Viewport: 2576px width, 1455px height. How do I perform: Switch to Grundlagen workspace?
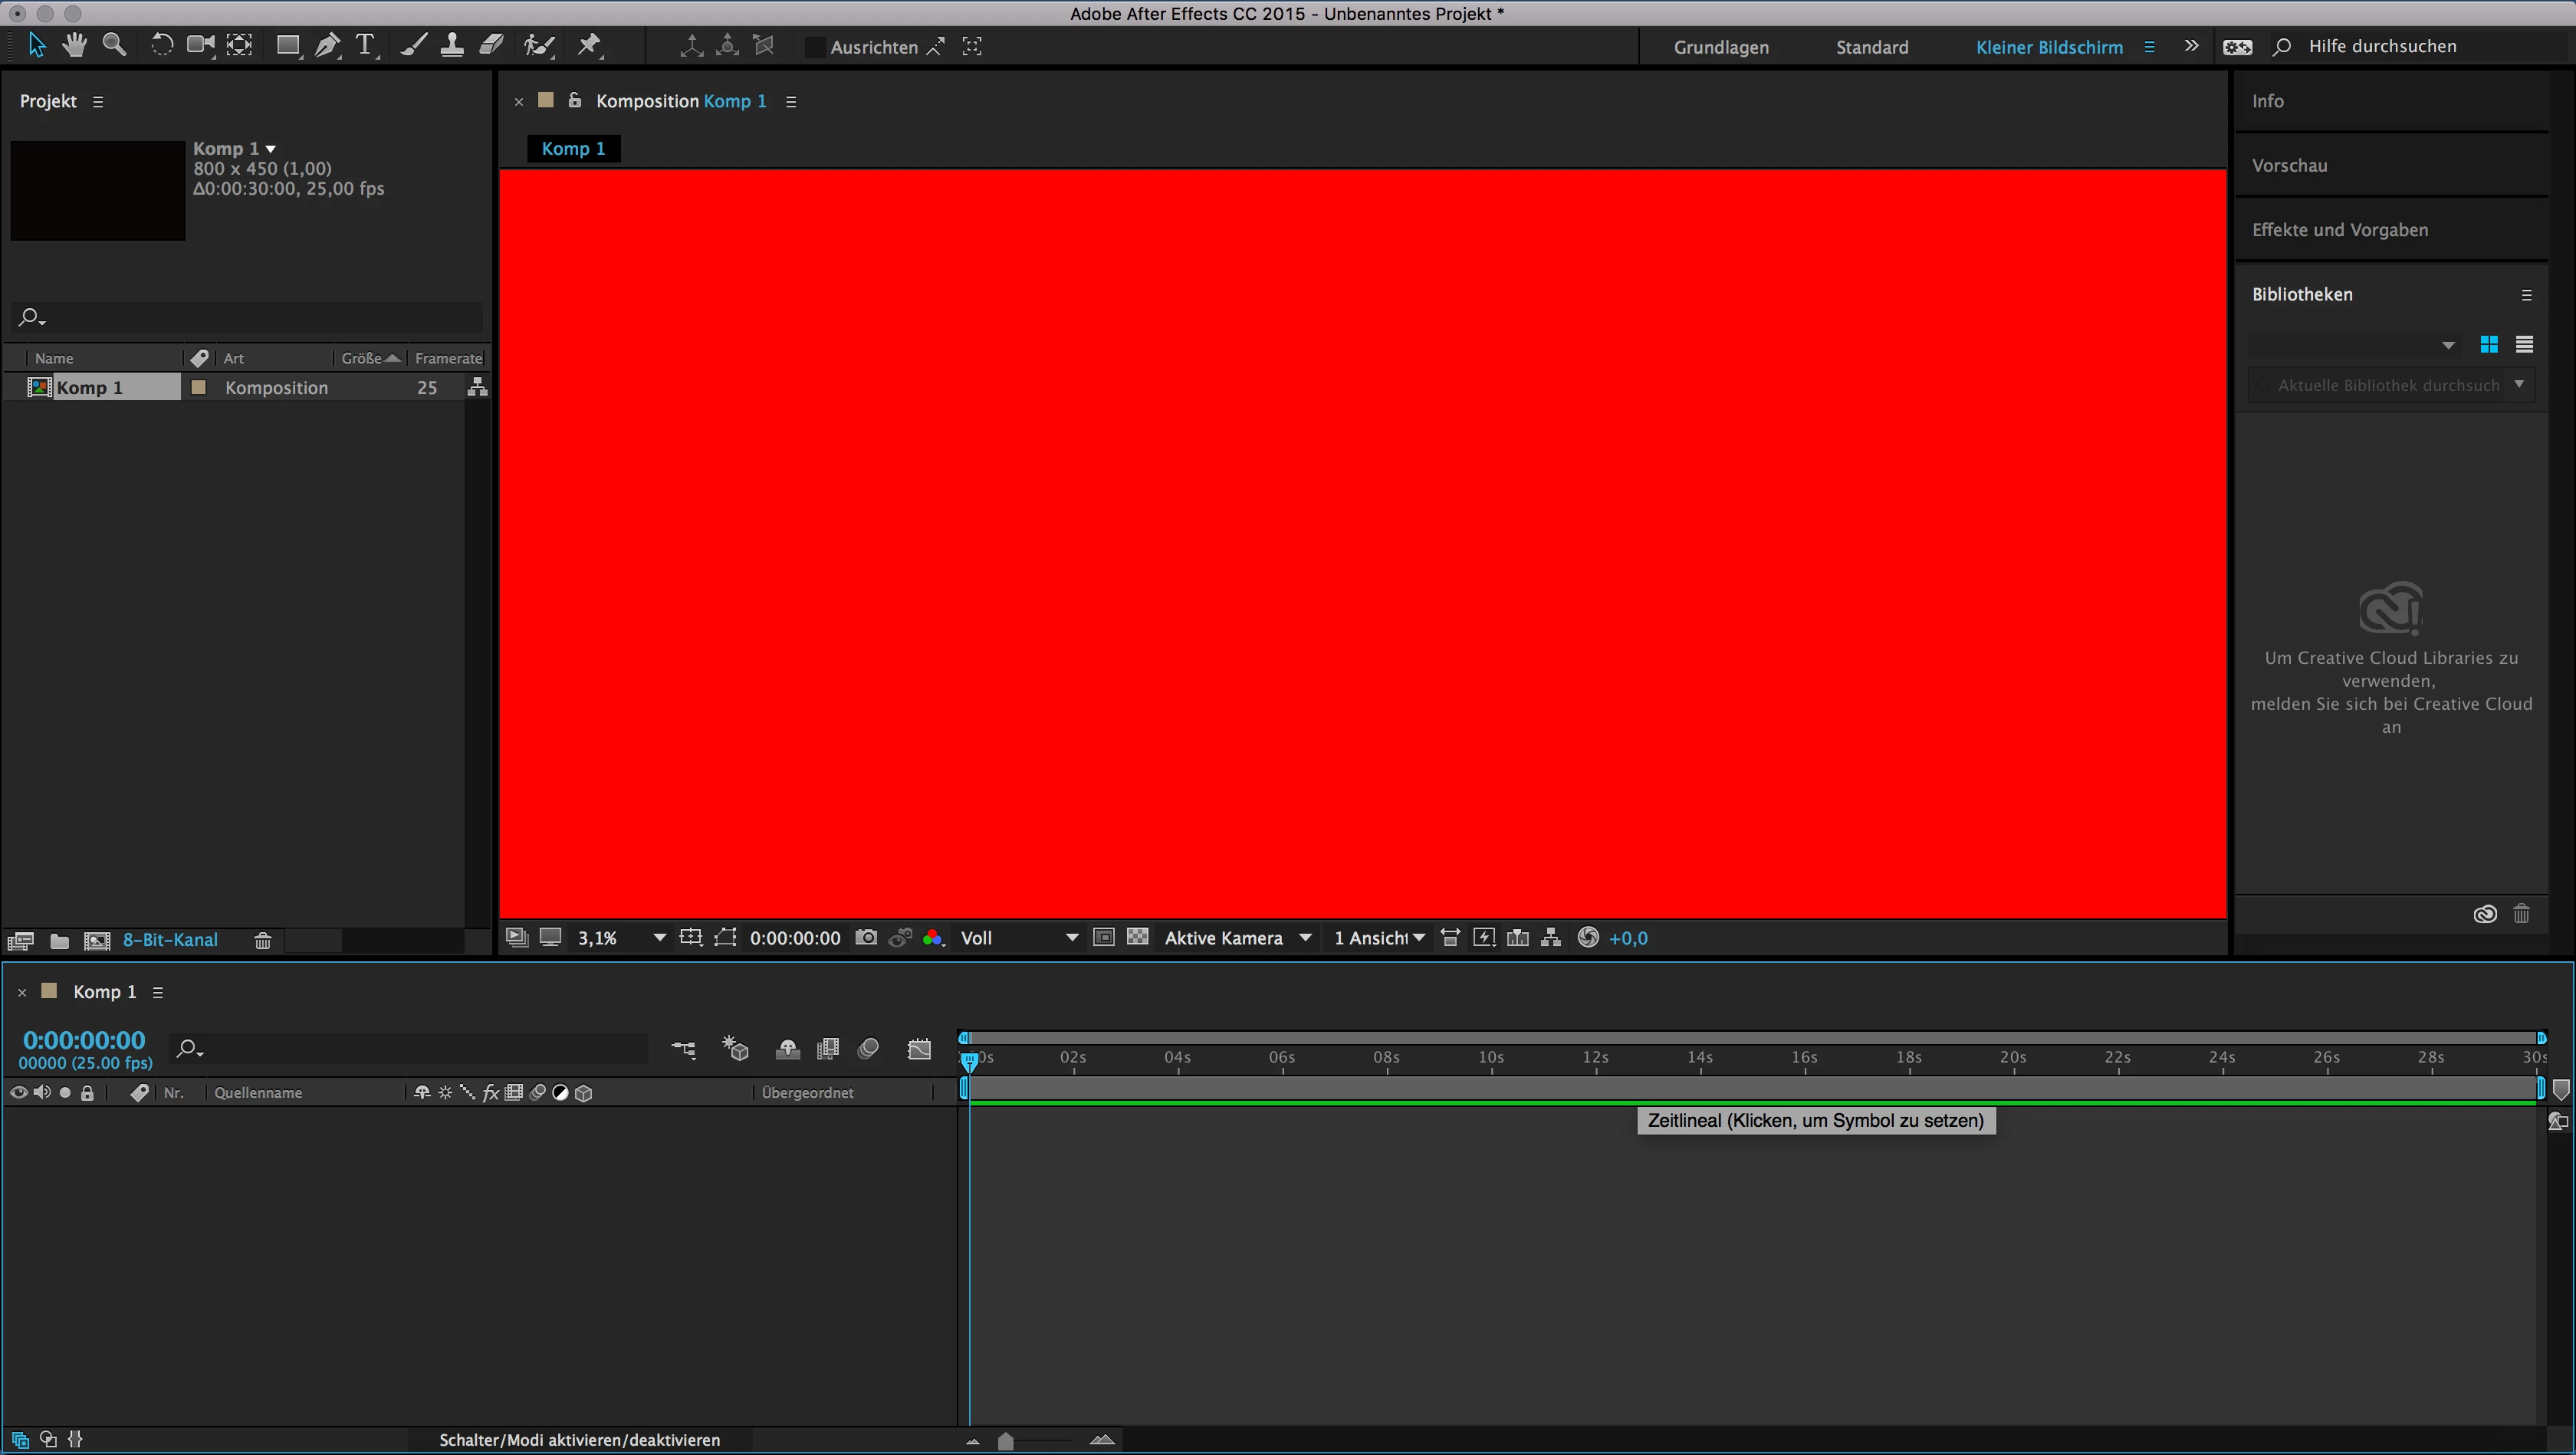1720,47
